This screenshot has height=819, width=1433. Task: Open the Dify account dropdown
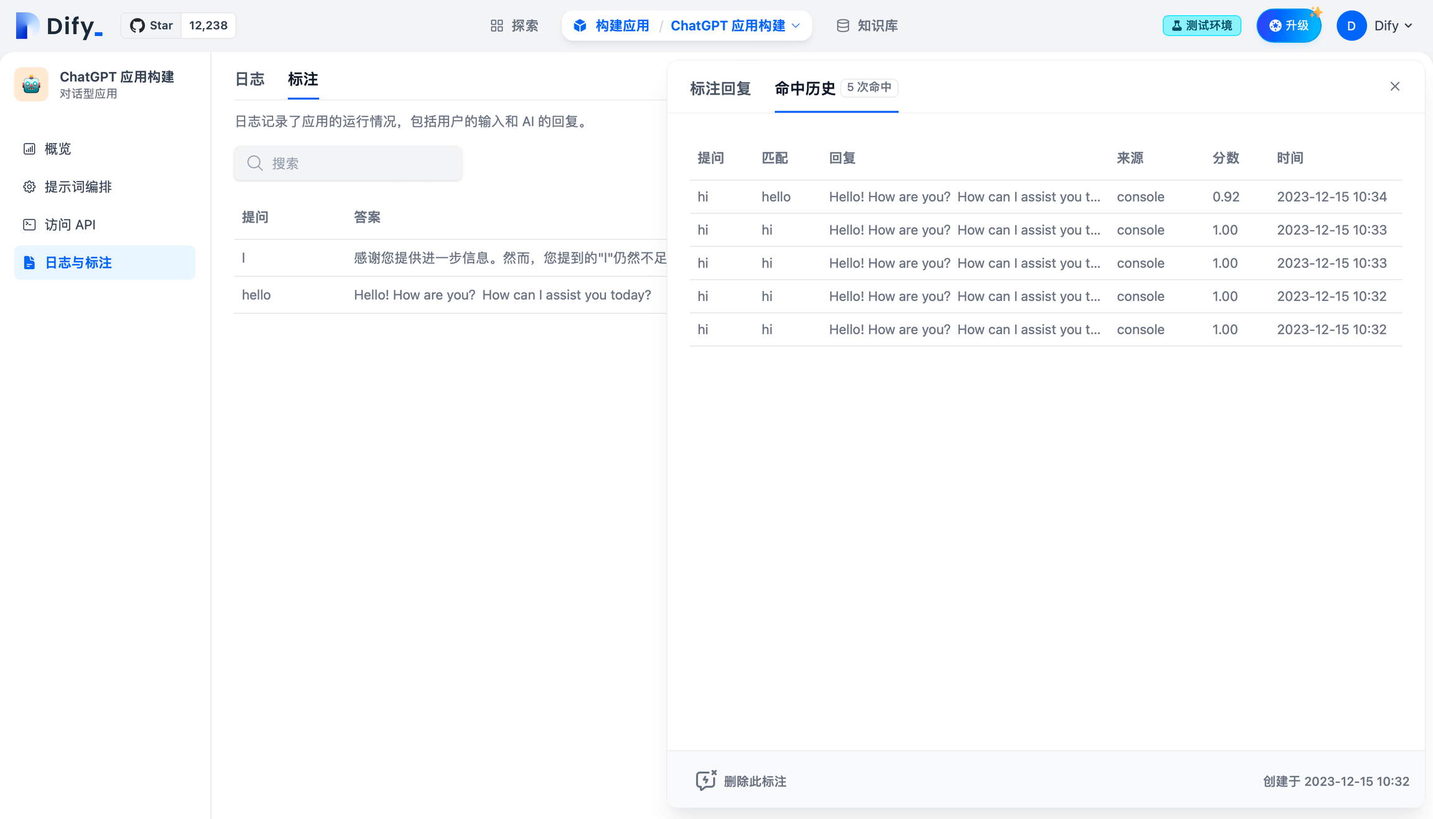tap(1376, 25)
